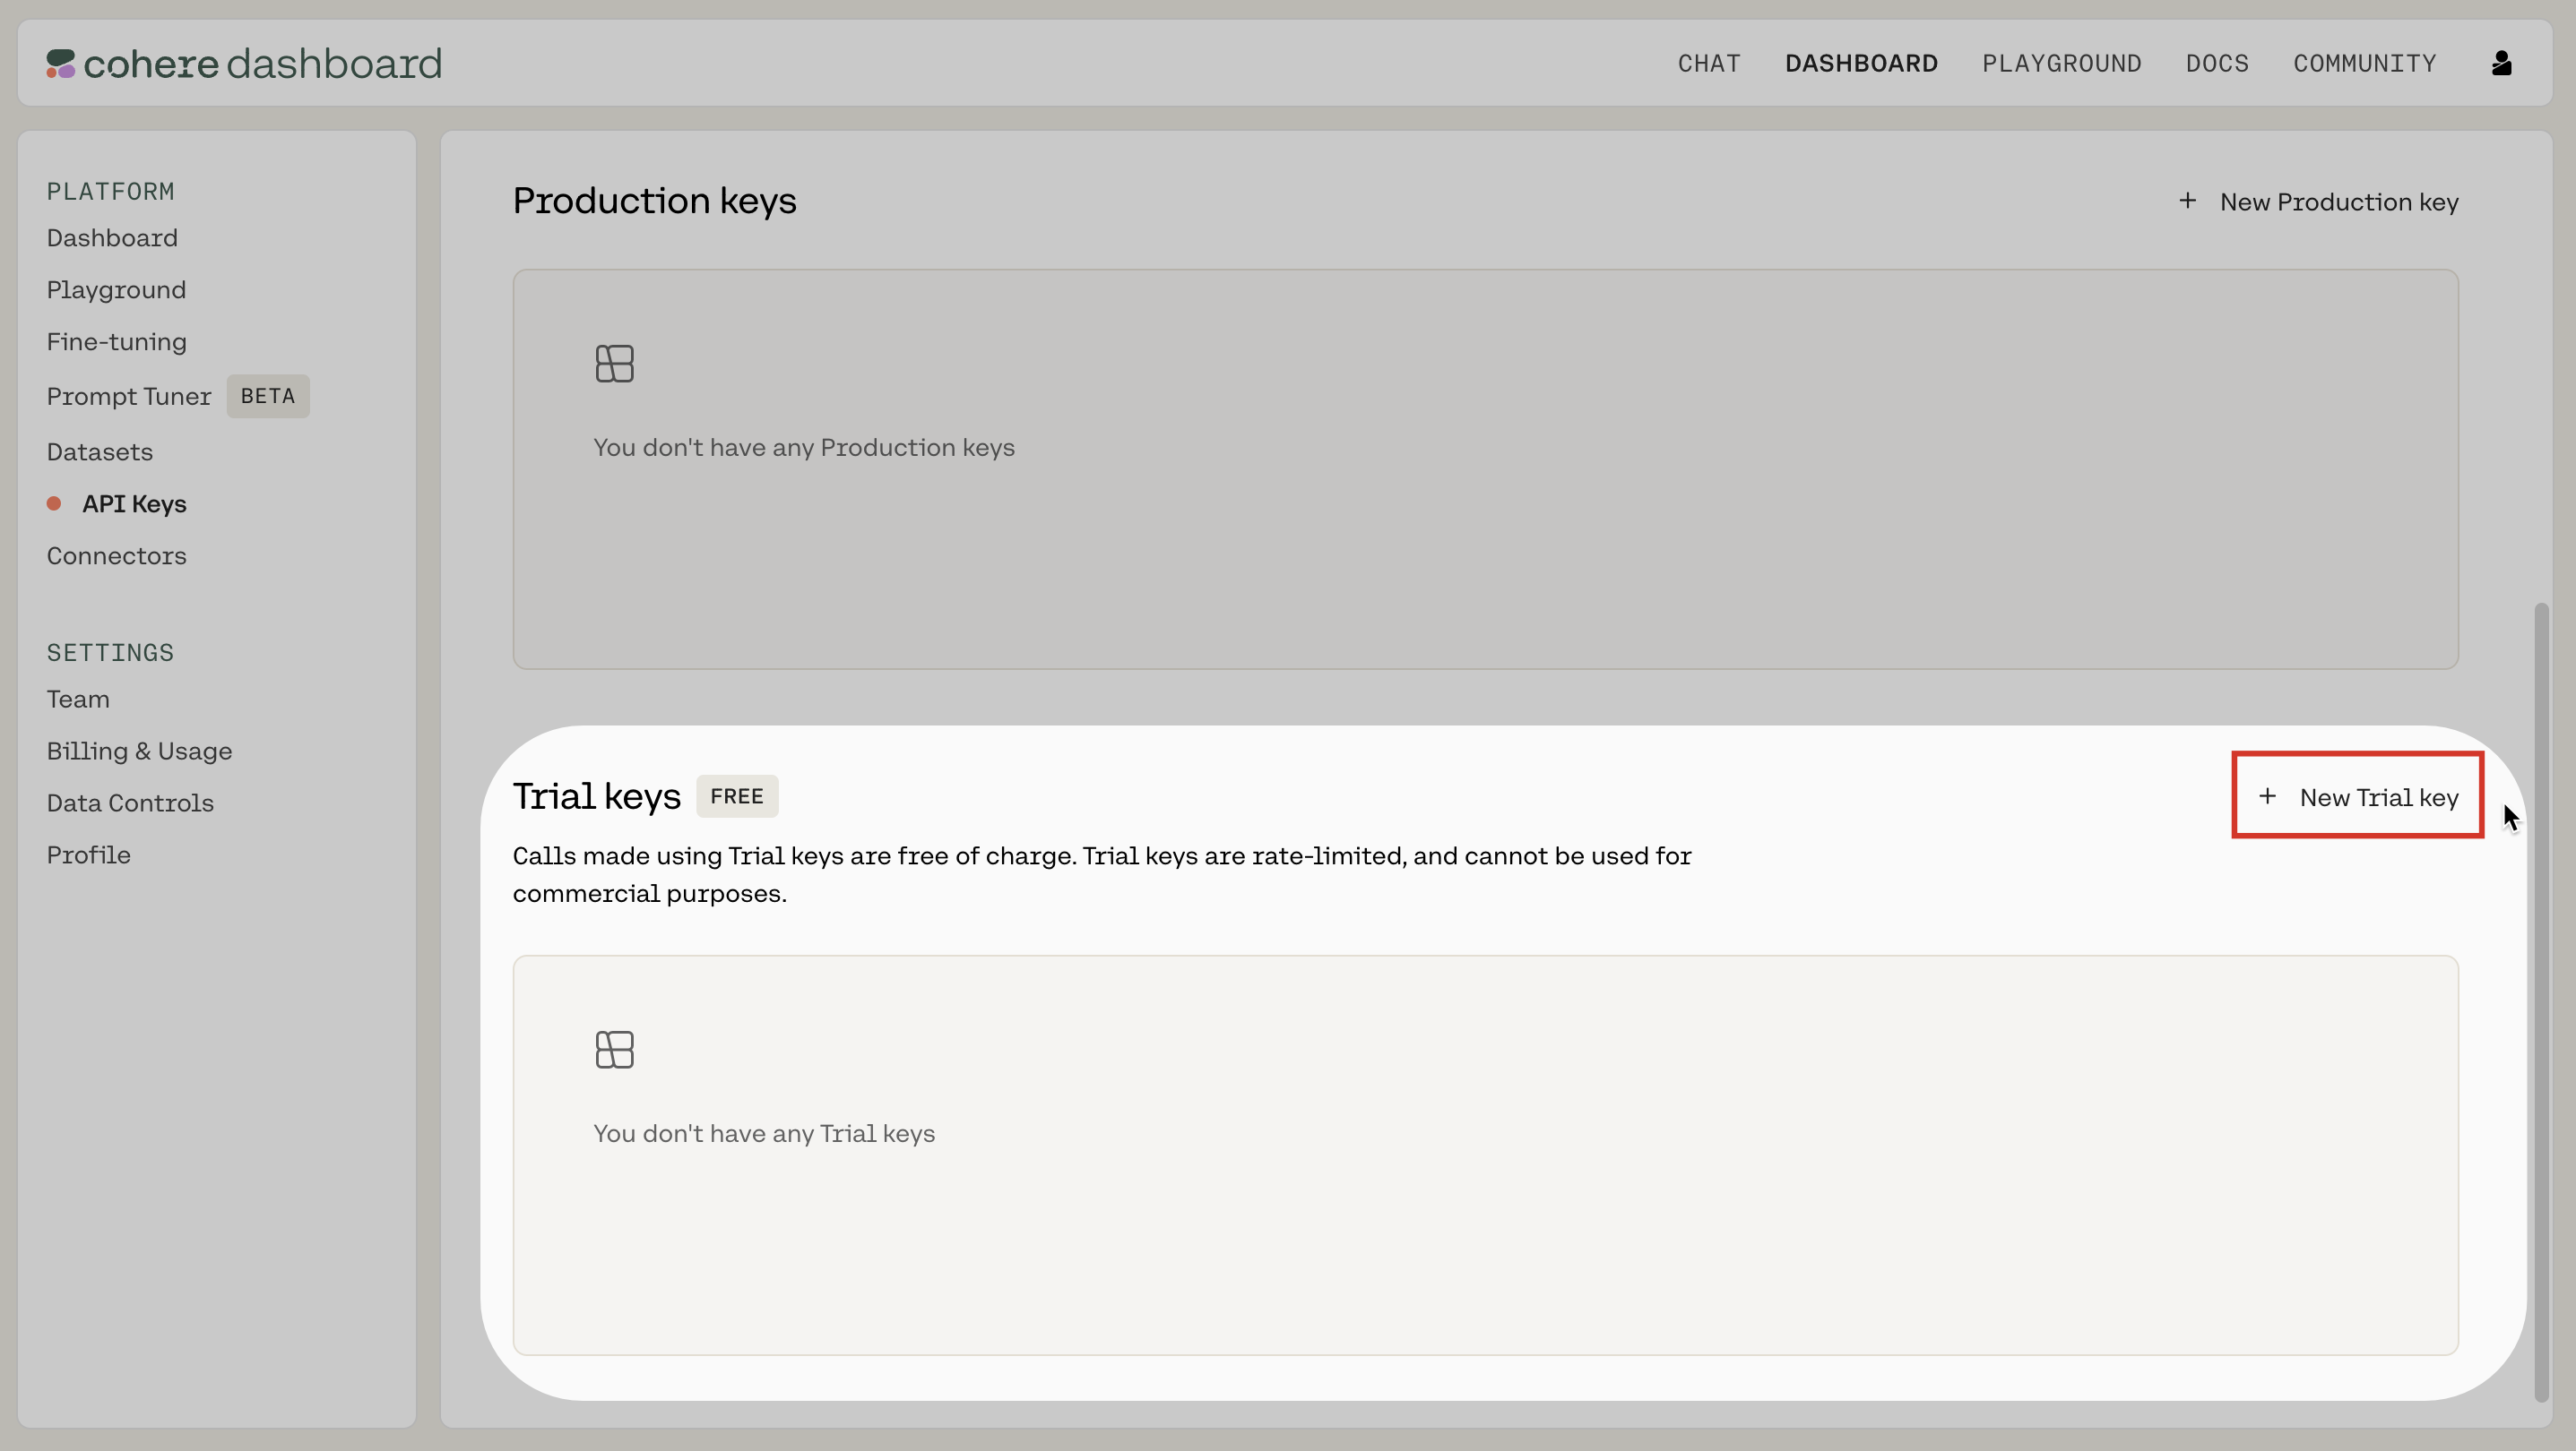Click 'You don't have any Trial keys' text
Screen dimensions: 2576x1451
764,1134
